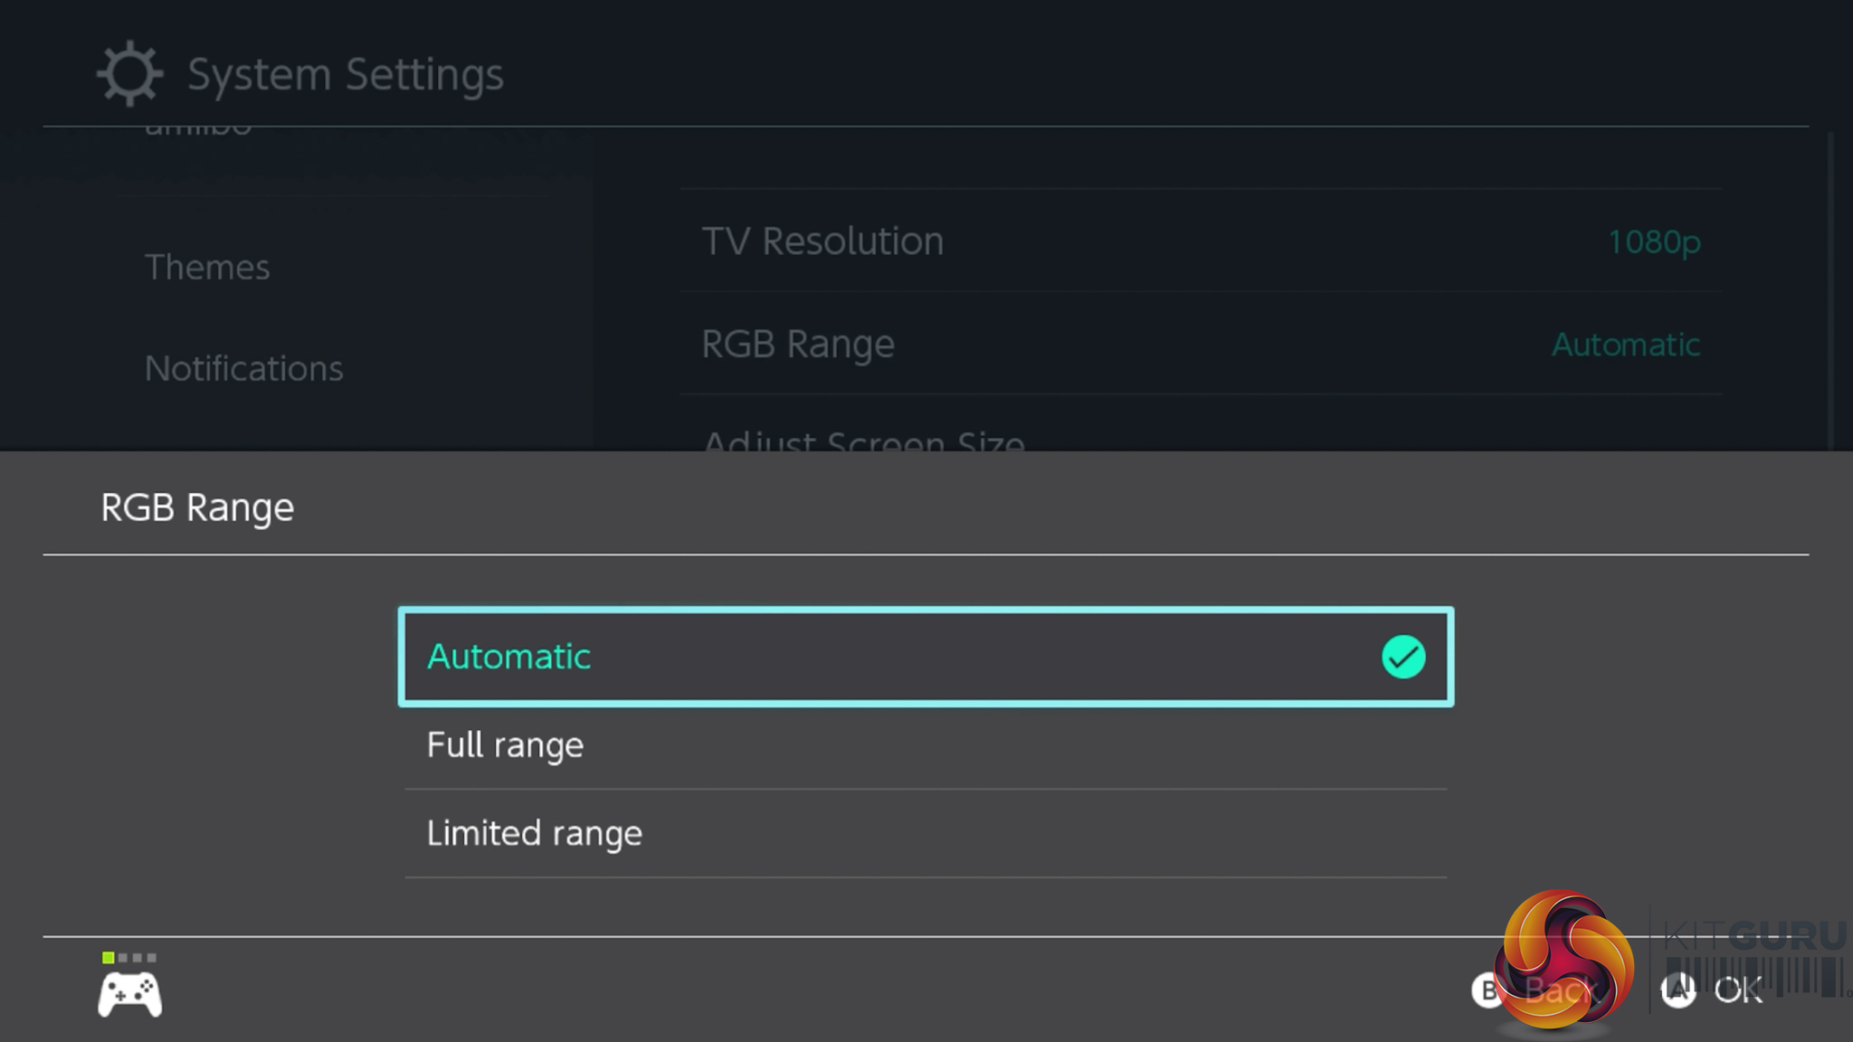Choose Limited range option
The width and height of the screenshot is (1853, 1042).
click(925, 833)
